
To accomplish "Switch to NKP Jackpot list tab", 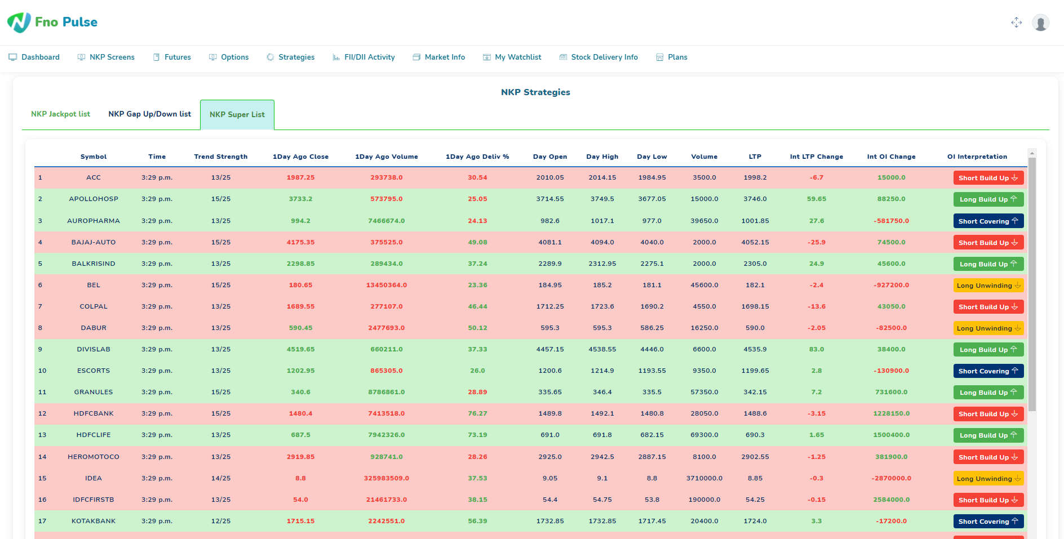I will click(60, 114).
